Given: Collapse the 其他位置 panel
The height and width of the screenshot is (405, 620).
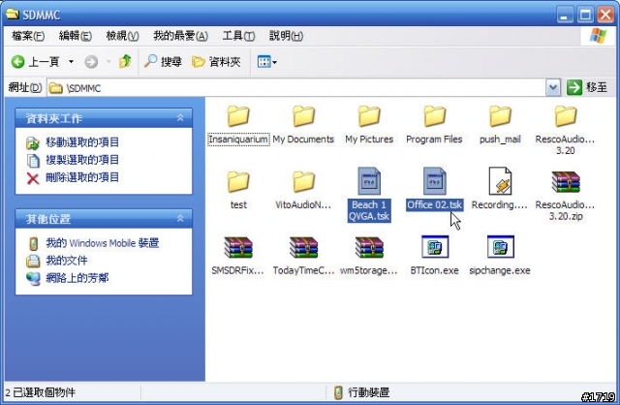Looking at the screenshot, I should point(180,218).
